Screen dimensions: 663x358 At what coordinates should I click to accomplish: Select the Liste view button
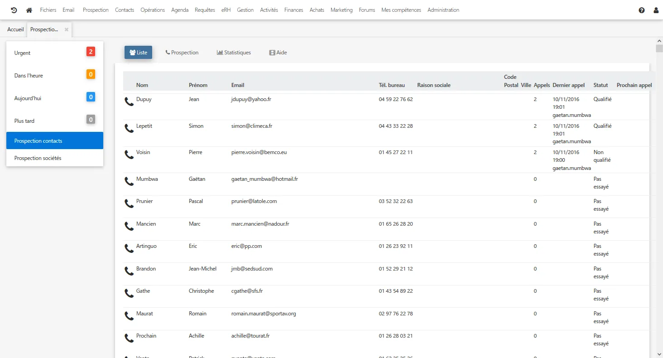[138, 53]
